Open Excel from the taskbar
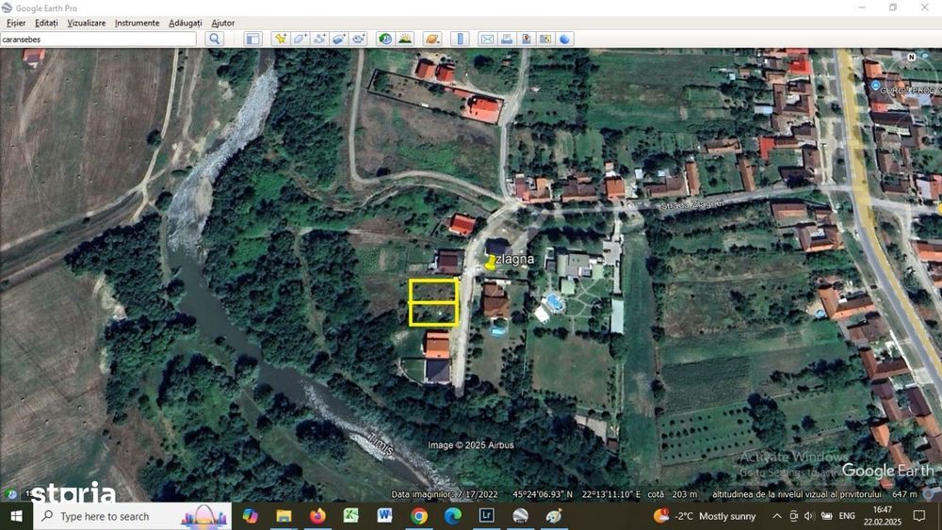Screen dimensions: 942x530 click(x=351, y=516)
